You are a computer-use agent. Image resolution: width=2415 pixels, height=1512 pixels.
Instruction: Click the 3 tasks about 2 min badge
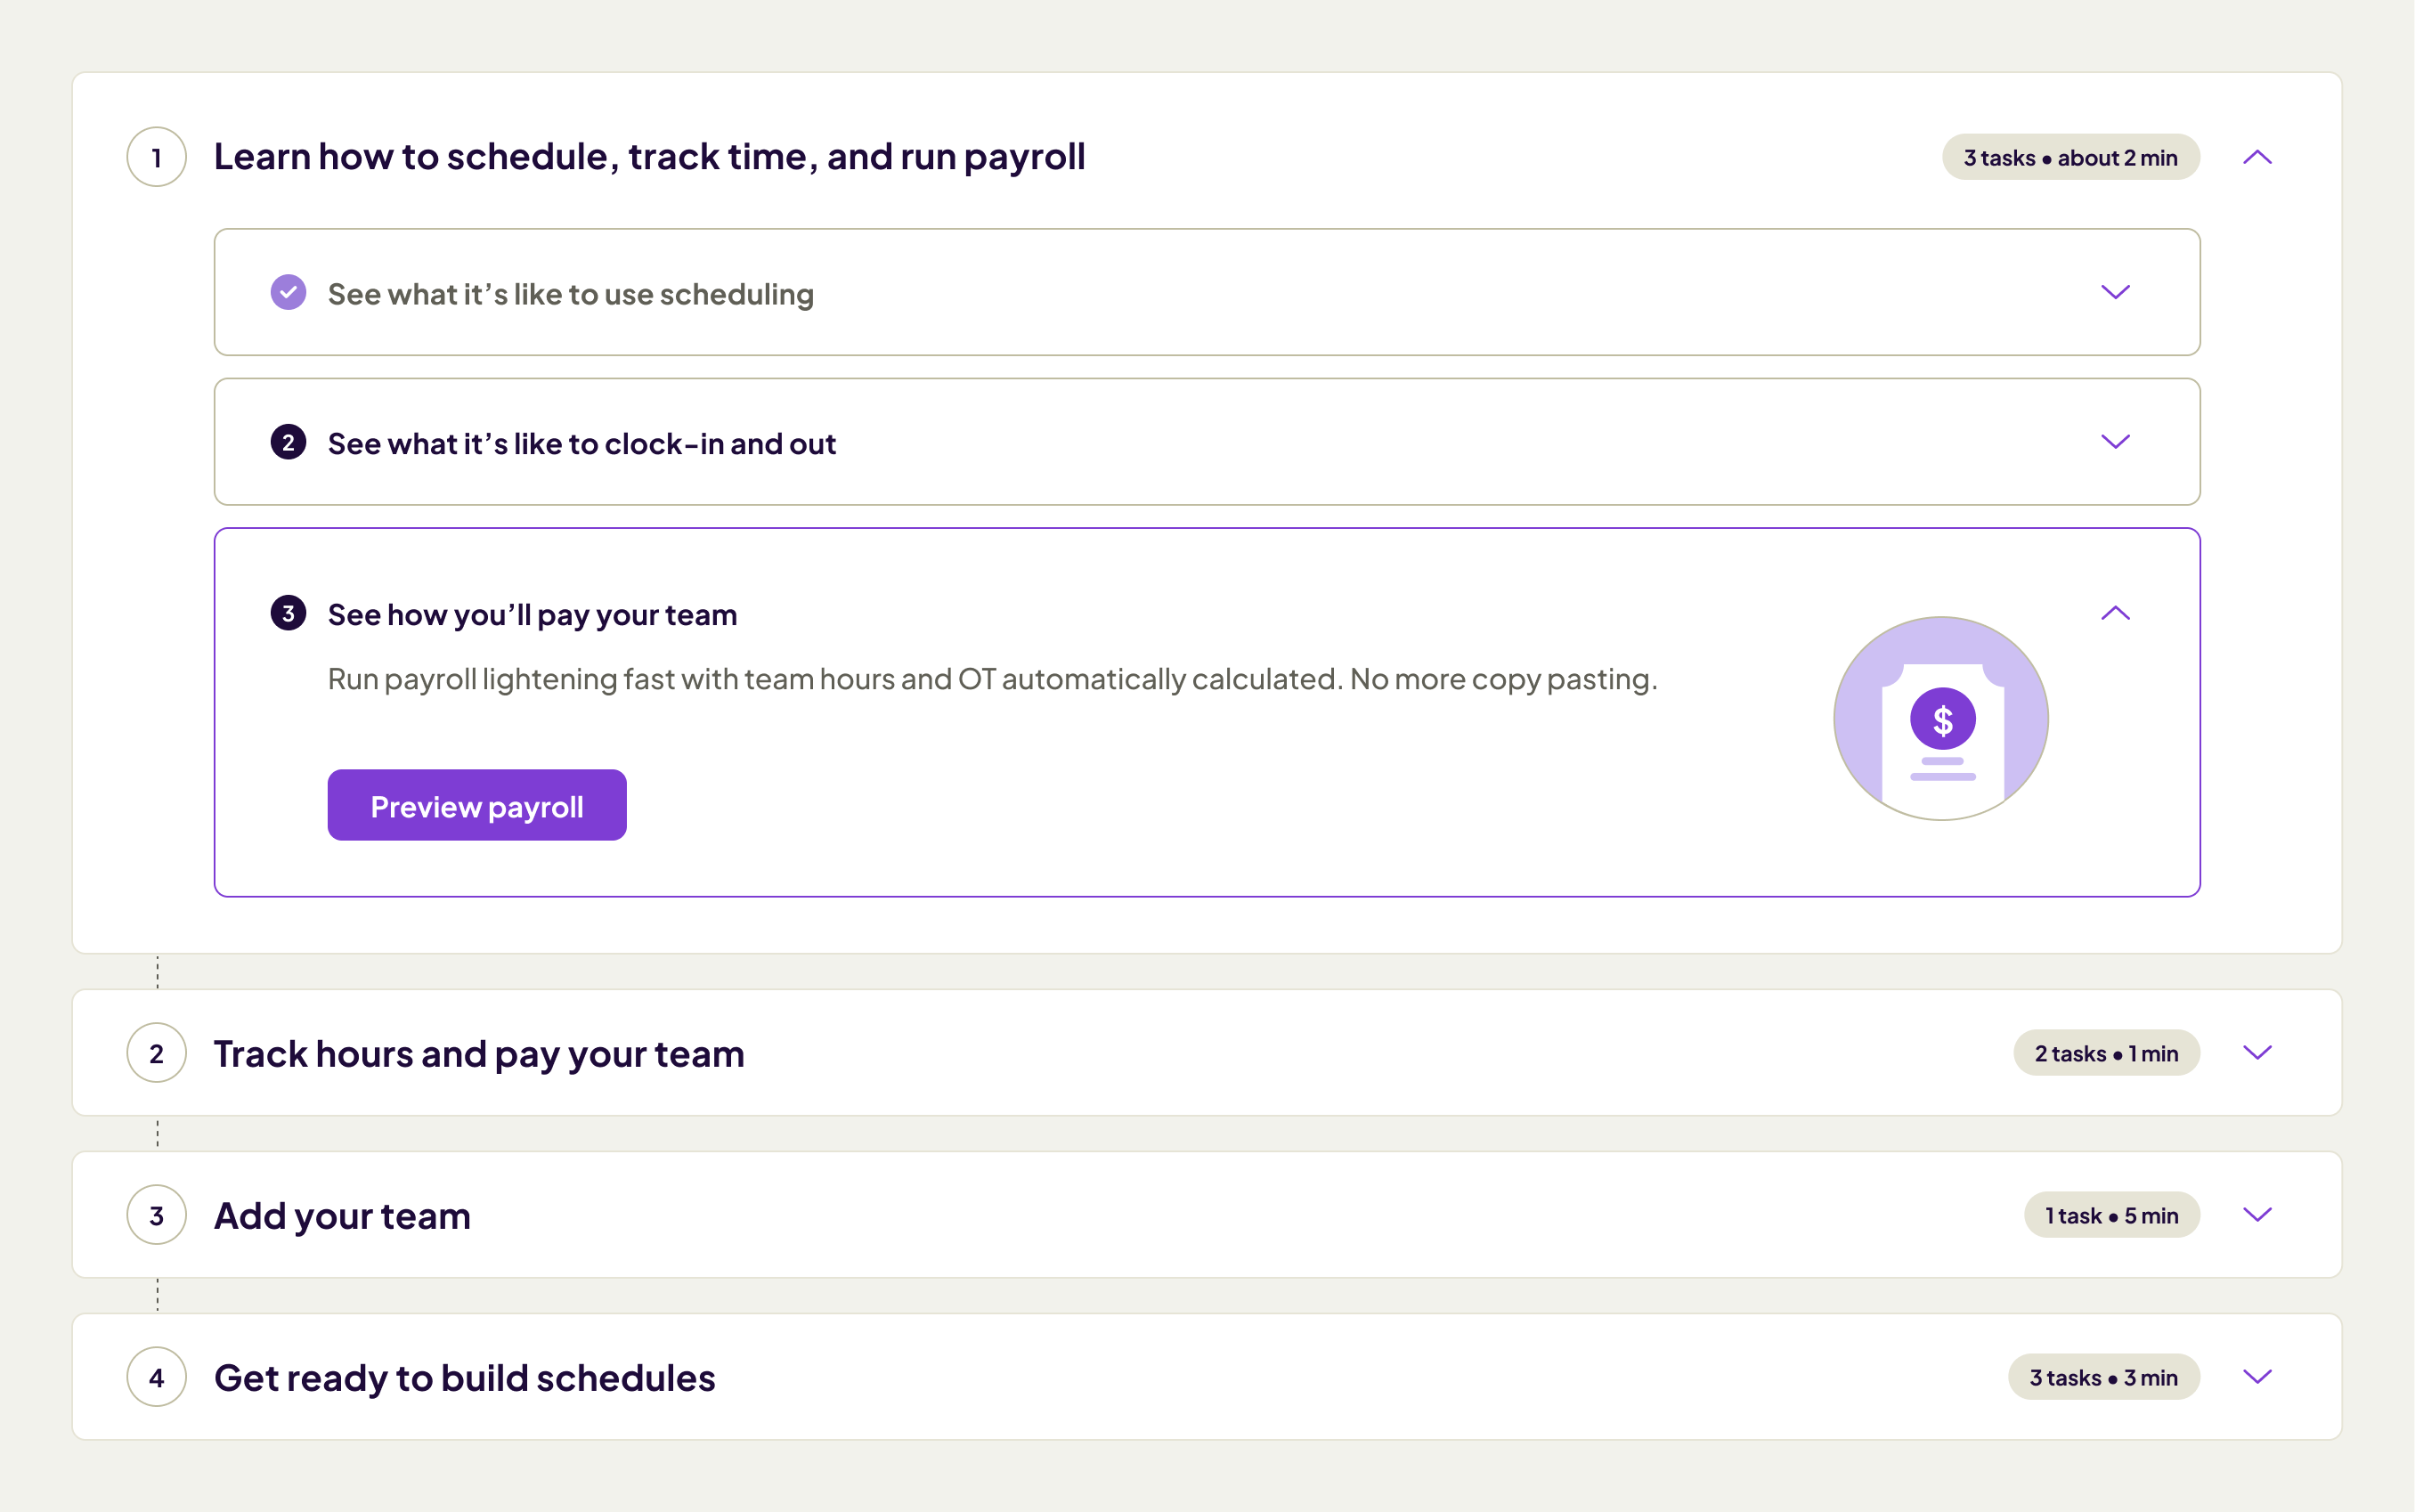[2070, 158]
